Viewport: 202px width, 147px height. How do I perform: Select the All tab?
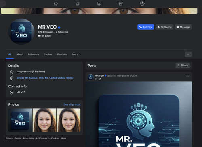click(x=10, y=54)
